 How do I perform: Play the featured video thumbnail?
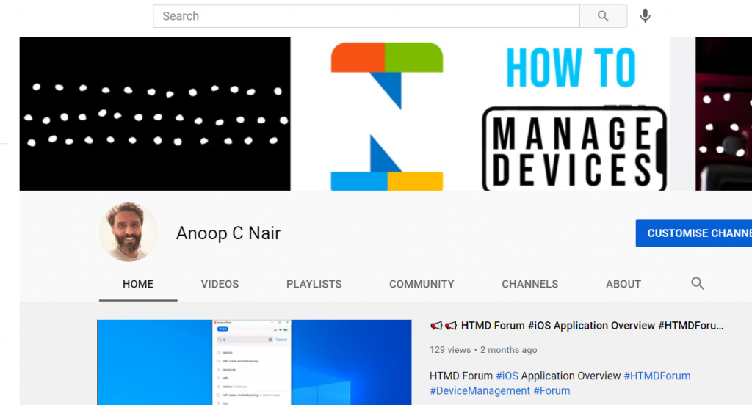tap(254, 362)
